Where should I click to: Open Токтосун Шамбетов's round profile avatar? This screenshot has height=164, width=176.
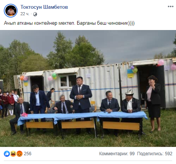pyautogui.click(x=11, y=11)
